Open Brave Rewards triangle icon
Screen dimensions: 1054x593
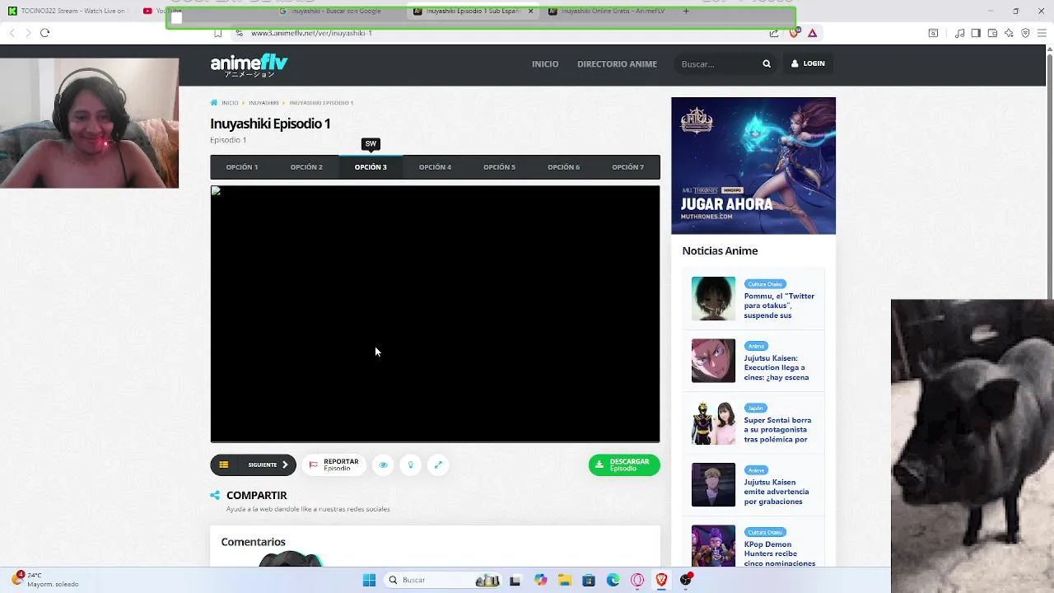813,33
